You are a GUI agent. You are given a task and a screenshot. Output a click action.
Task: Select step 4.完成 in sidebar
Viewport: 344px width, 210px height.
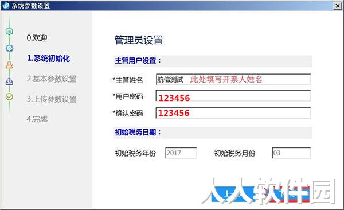[37, 119]
